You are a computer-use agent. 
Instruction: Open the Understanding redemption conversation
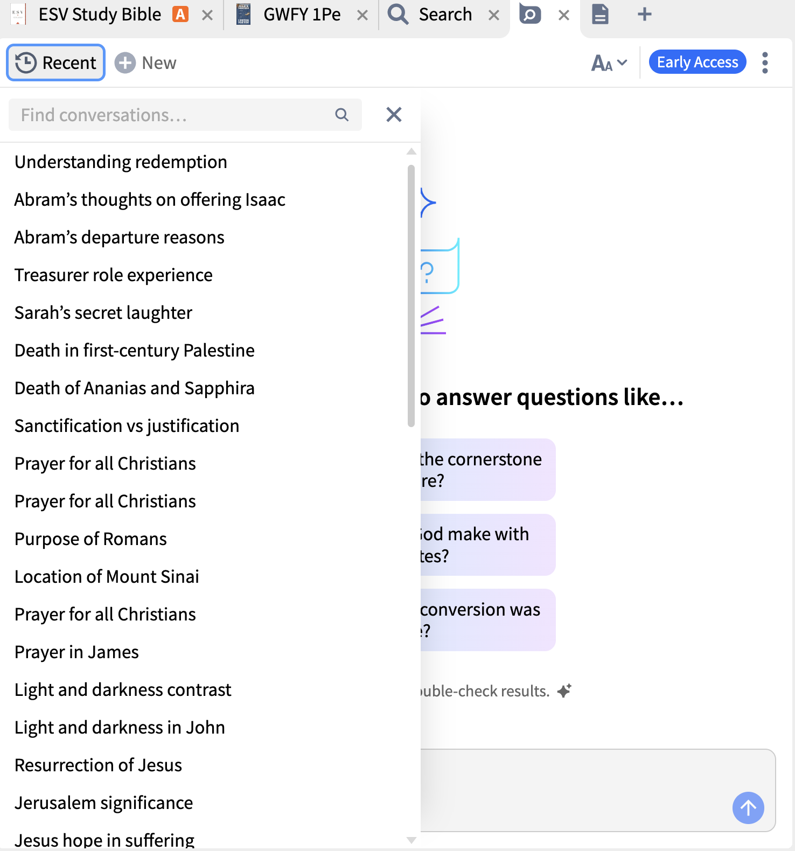pos(121,162)
